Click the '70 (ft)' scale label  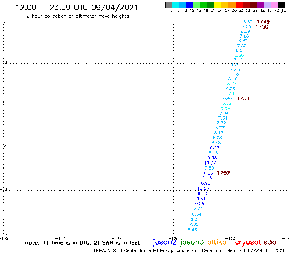click(280, 11)
